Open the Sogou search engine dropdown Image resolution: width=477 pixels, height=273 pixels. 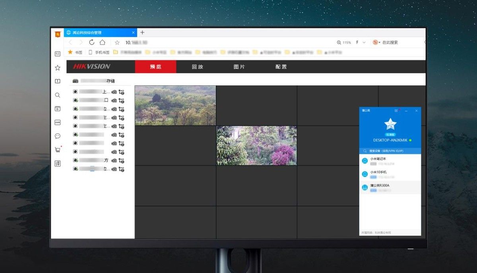(x=376, y=43)
